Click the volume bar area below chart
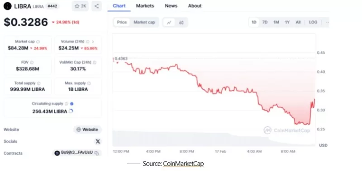 point(214,139)
